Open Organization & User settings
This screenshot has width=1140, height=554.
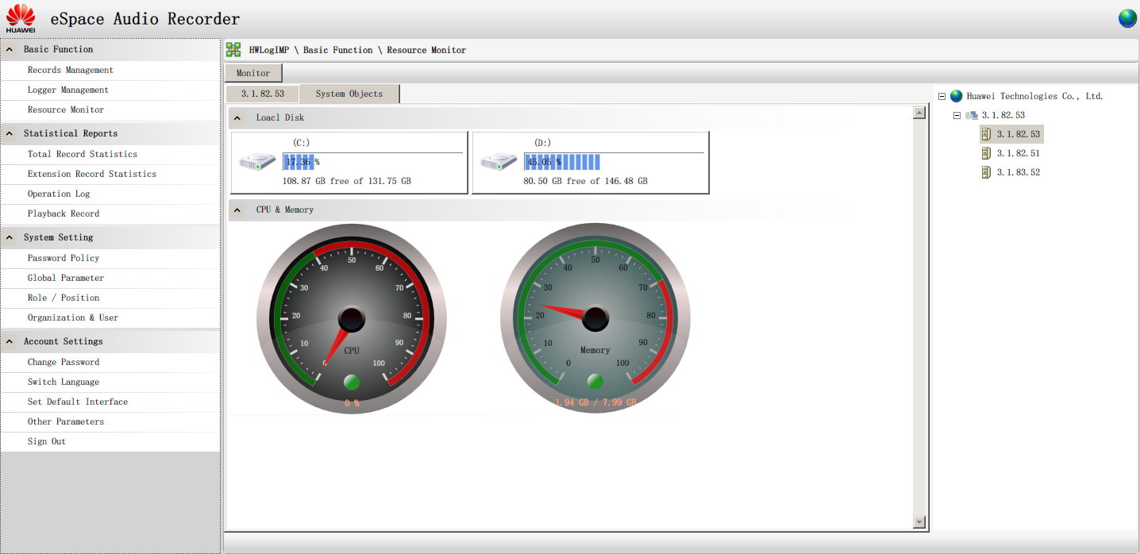73,317
